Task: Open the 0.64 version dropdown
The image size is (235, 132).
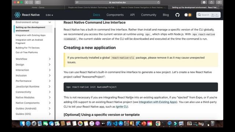Action: [x=49, y=15]
